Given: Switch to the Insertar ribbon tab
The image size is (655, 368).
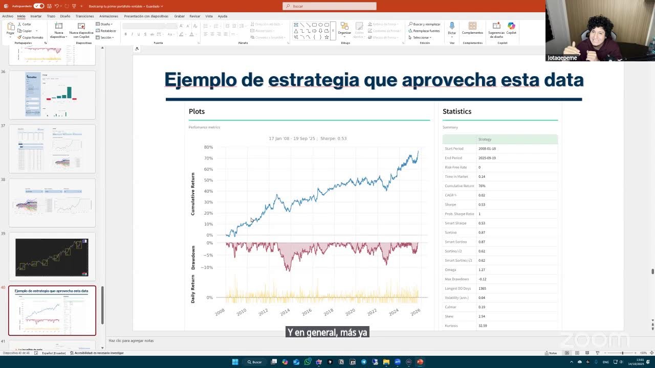Looking at the screenshot, I should point(36,16).
